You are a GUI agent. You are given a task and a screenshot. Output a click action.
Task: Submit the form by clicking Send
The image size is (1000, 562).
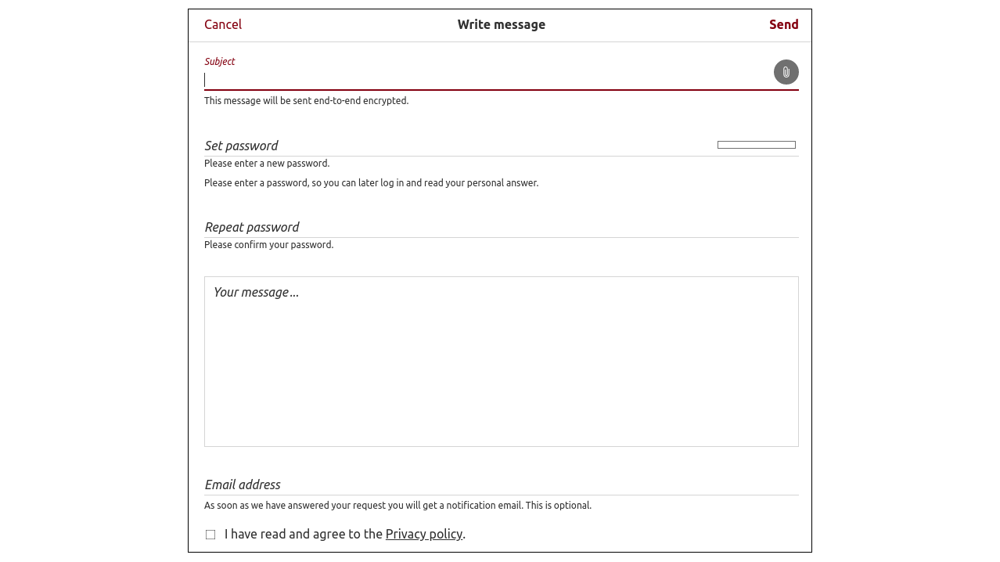[x=783, y=23]
